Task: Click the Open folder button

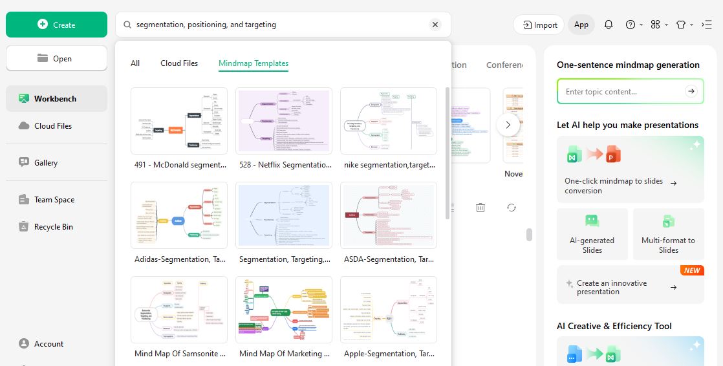Action: [x=56, y=59]
